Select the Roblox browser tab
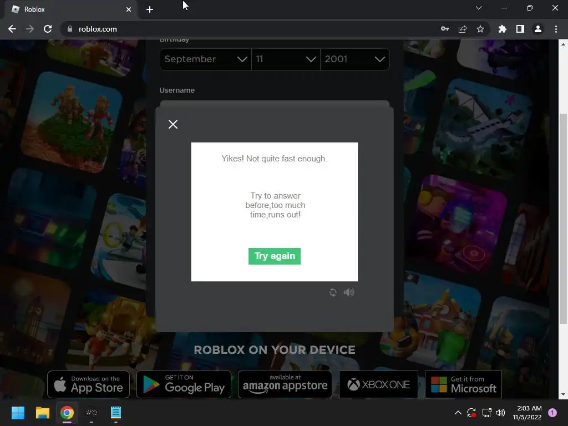568x426 pixels. pos(70,9)
